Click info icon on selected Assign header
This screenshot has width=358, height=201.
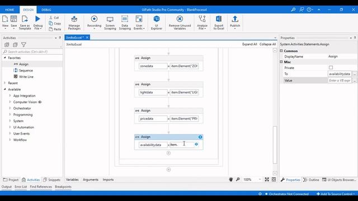200,137
